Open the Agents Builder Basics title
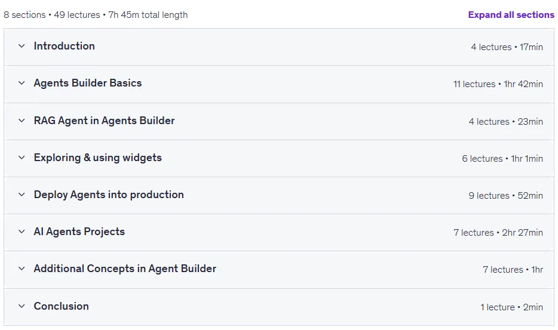This screenshot has width=558, height=330. (x=88, y=83)
